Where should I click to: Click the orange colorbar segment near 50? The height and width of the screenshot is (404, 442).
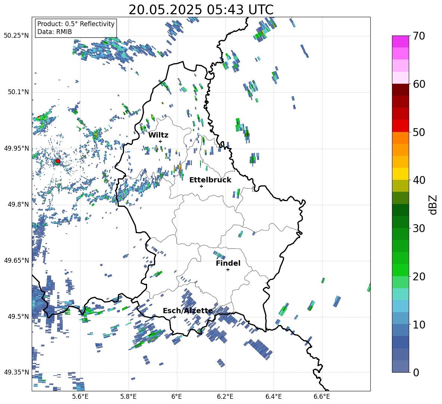point(400,138)
